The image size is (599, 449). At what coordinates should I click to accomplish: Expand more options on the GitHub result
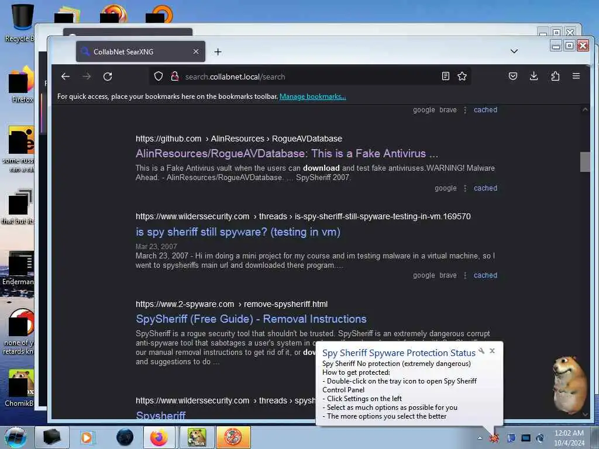(465, 188)
